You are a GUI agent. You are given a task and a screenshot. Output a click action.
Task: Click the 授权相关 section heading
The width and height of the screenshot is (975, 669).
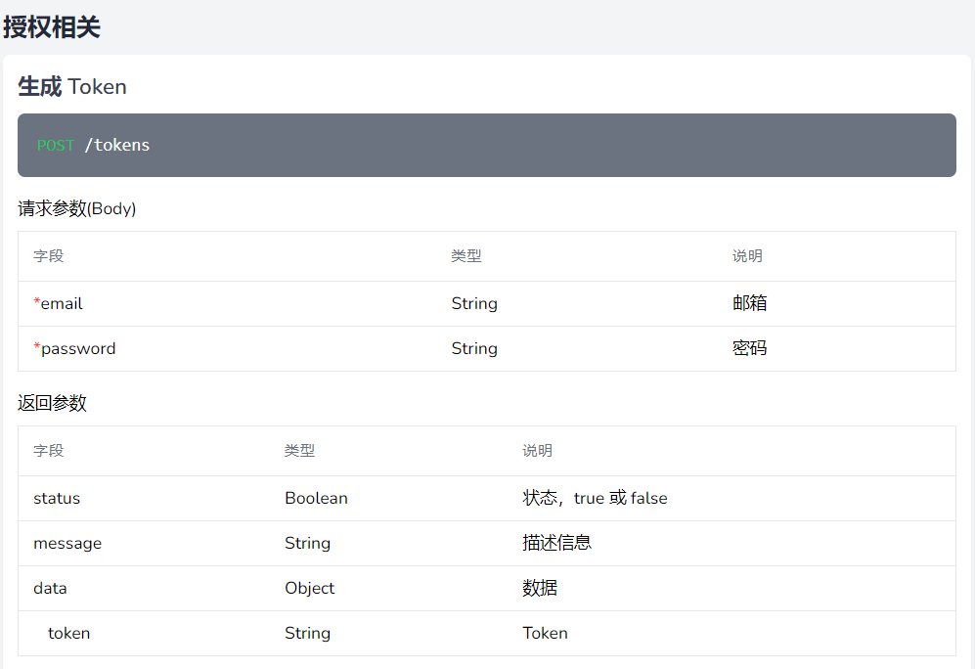[52, 27]
